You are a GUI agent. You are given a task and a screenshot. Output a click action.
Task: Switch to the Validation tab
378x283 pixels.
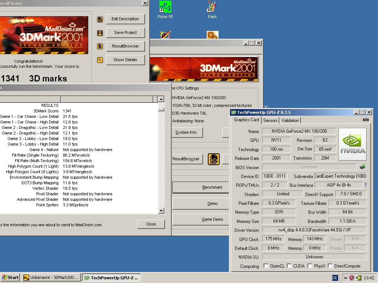pyautogui.click(x=290, y=120)
